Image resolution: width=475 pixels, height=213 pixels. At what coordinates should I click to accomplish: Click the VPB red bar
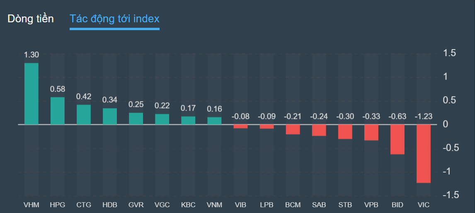click(x=371, y=132)
